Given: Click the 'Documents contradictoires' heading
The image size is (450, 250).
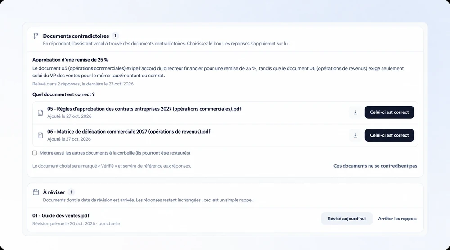Looking at the screenshot, I should click(x=76, y=36).
